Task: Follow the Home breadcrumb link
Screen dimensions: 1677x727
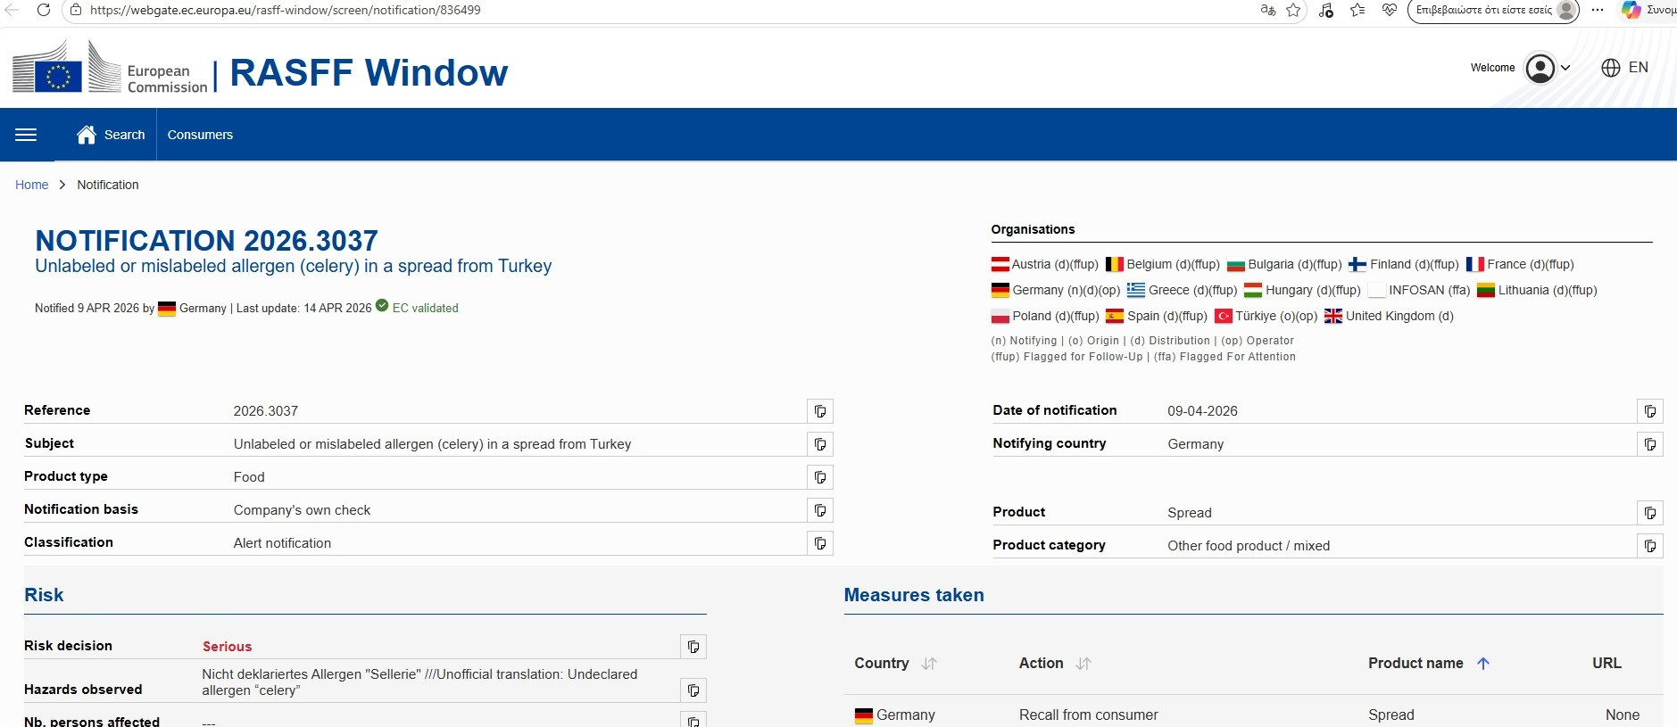Action: pyautogui.click(x=31, y=185)
